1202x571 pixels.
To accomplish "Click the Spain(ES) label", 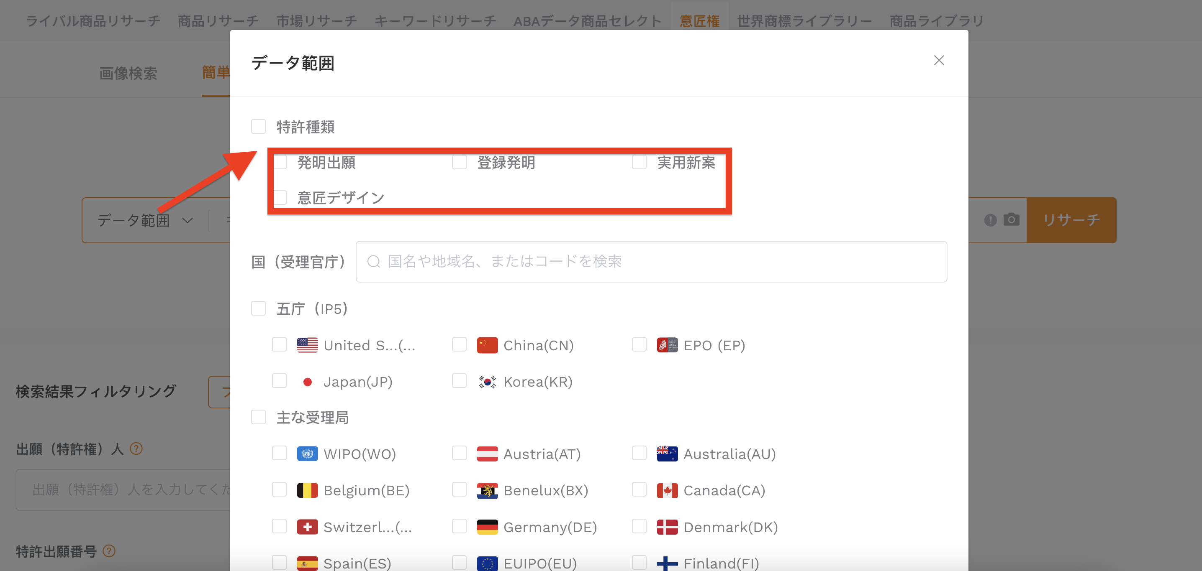I will [x=357, y=563].
